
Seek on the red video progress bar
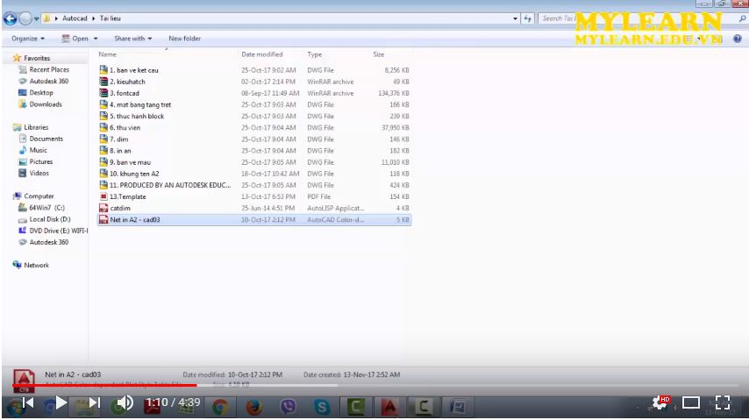(x=105, y=385)
